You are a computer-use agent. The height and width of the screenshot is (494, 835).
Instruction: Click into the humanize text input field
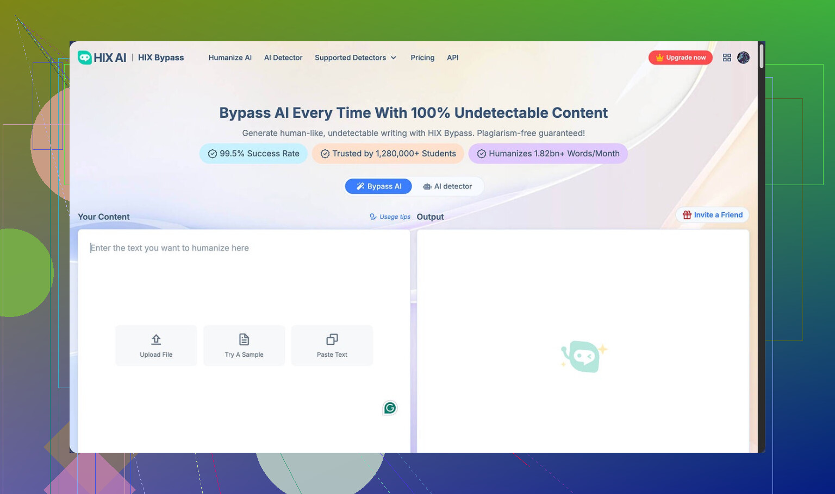tap(244, 282)
